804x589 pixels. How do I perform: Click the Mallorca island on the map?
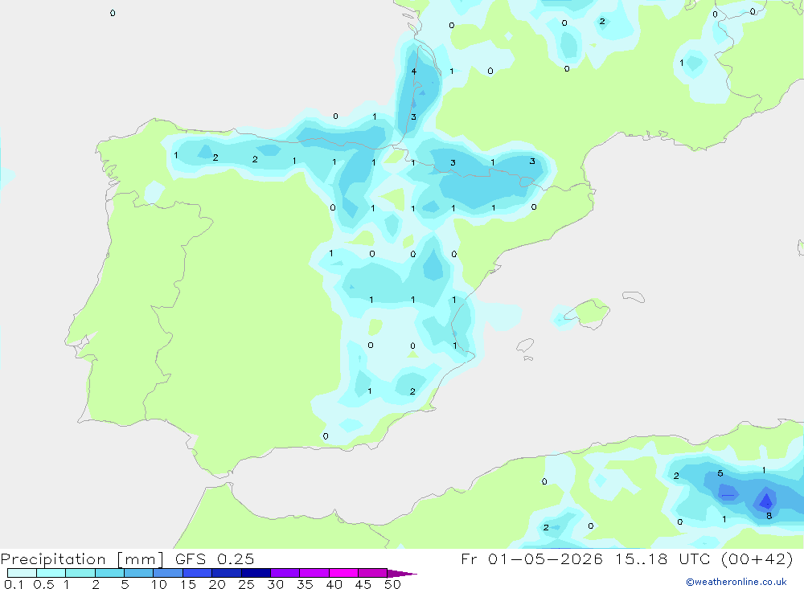coord(589,313)
